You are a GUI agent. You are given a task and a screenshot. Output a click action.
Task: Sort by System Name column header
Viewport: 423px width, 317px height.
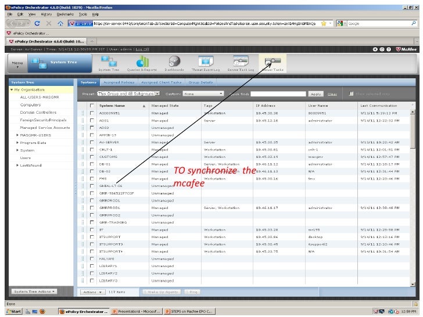click(x=122, y=106)
